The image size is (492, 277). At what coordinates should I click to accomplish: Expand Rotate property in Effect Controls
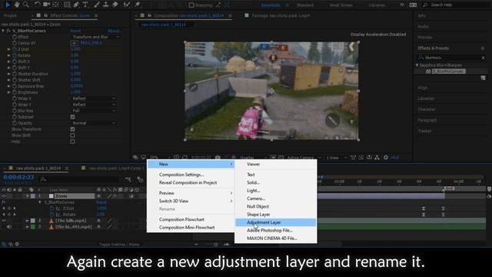9,55
